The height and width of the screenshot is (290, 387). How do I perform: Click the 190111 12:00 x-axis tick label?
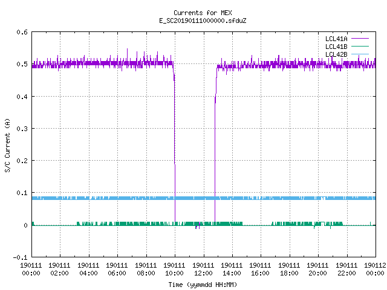tap(203, 269)
